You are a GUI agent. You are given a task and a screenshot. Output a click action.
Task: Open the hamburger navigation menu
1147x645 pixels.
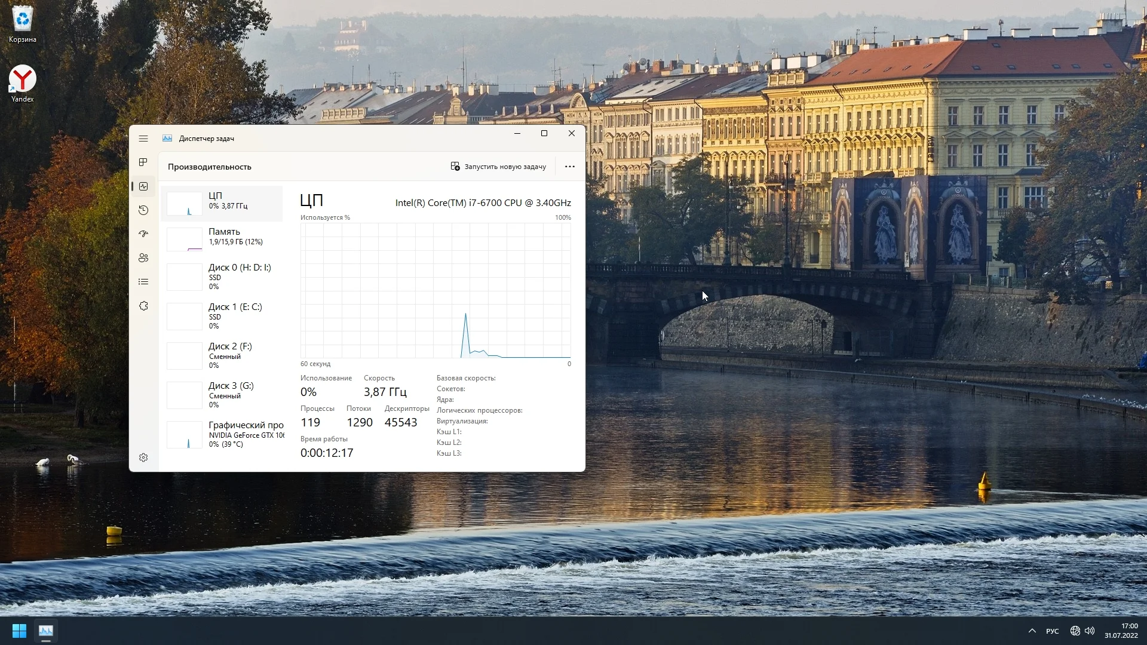(x=143, y=139)
